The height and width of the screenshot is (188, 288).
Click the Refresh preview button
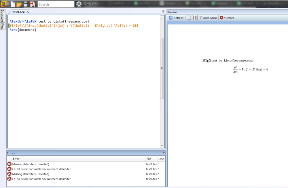tap(176, 18)
